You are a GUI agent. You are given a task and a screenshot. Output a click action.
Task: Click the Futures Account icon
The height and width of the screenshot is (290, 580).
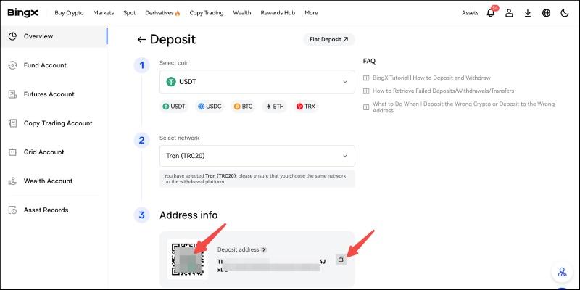point(12,94)
